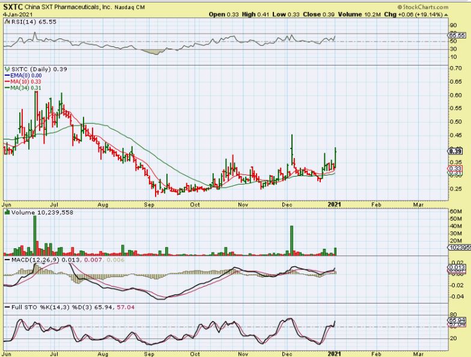Click the Jul label under the price chart
The width and height of the screenshot is (471, 357).
coord(54,205)
